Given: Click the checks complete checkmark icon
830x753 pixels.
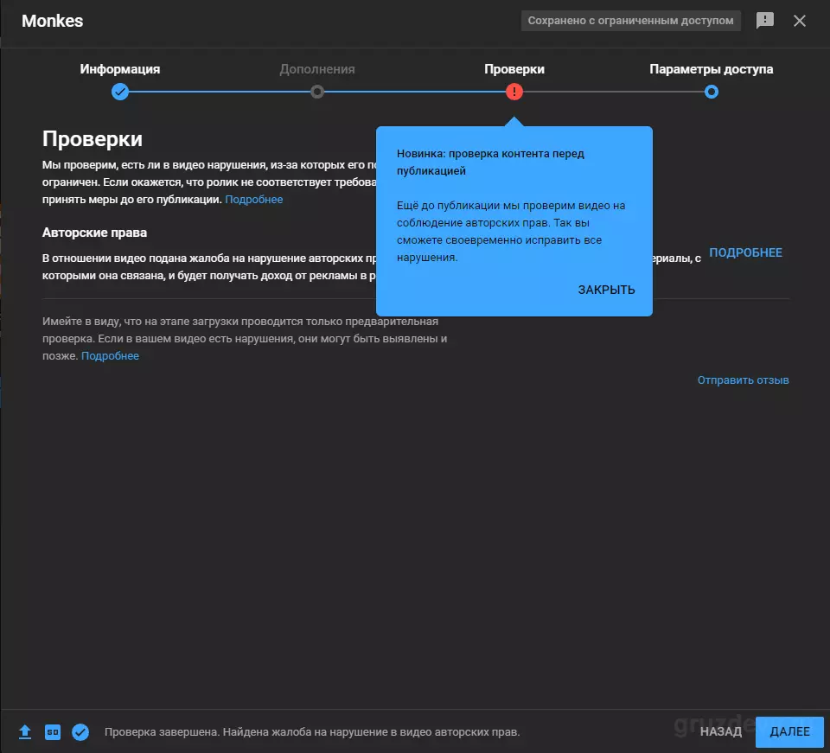Looking at the screenshot, I should (x=80, y=732).
